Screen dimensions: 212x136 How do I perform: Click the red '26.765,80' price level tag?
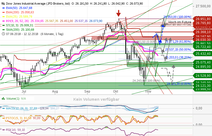[x=202, y=23]
